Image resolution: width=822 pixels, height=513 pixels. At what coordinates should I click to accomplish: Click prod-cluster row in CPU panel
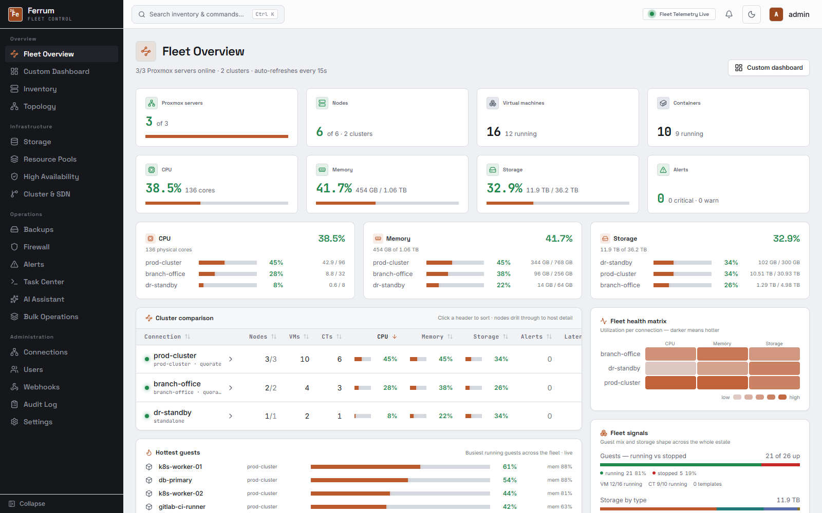click(245, 263)
